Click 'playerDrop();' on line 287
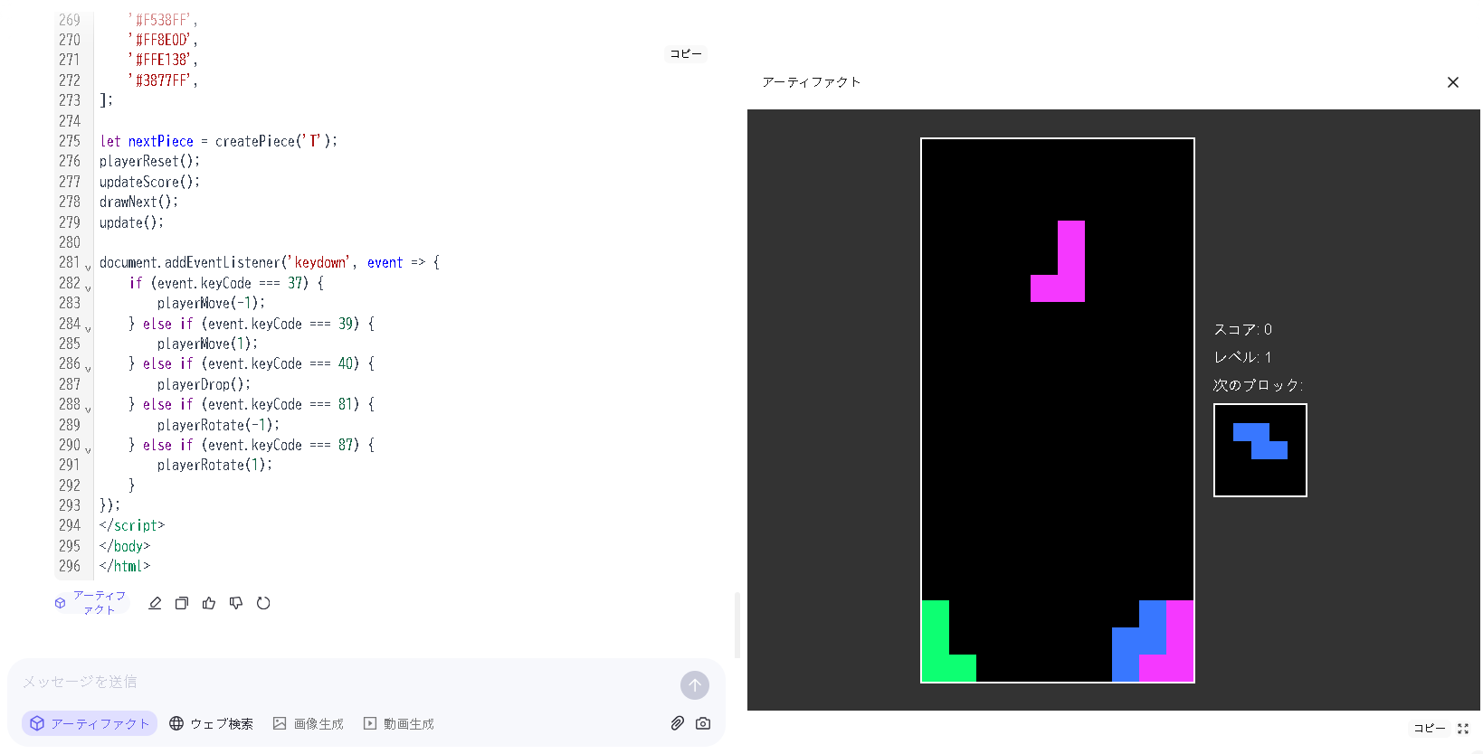This screenshot has width=1483, height=754. tap(204, 384)
